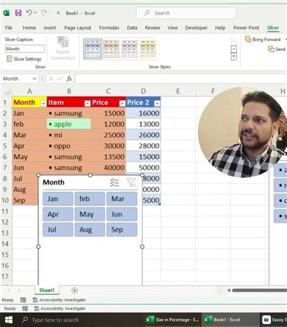Click the Redo arrow icon
This screenshot has width=287, height=327.
click(43, 13)
